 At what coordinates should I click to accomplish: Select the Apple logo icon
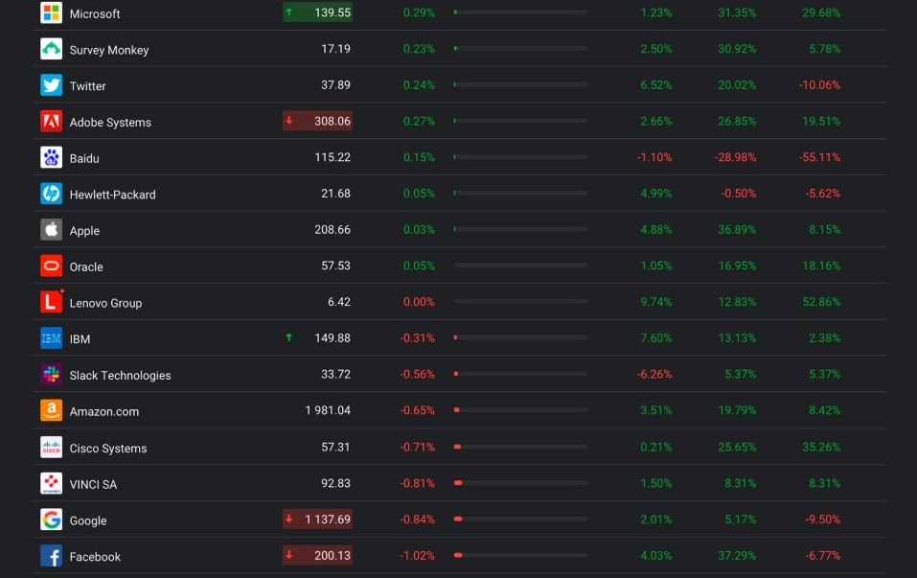[51, 230]
